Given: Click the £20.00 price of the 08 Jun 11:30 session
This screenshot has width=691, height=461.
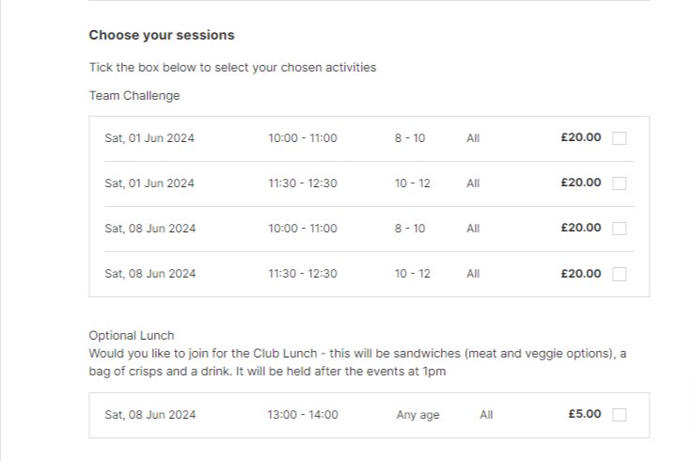Looking at the screenshot, I should click(x=581, y=274).
